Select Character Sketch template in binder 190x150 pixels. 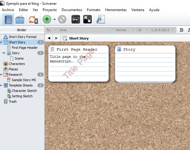[24, 91]
